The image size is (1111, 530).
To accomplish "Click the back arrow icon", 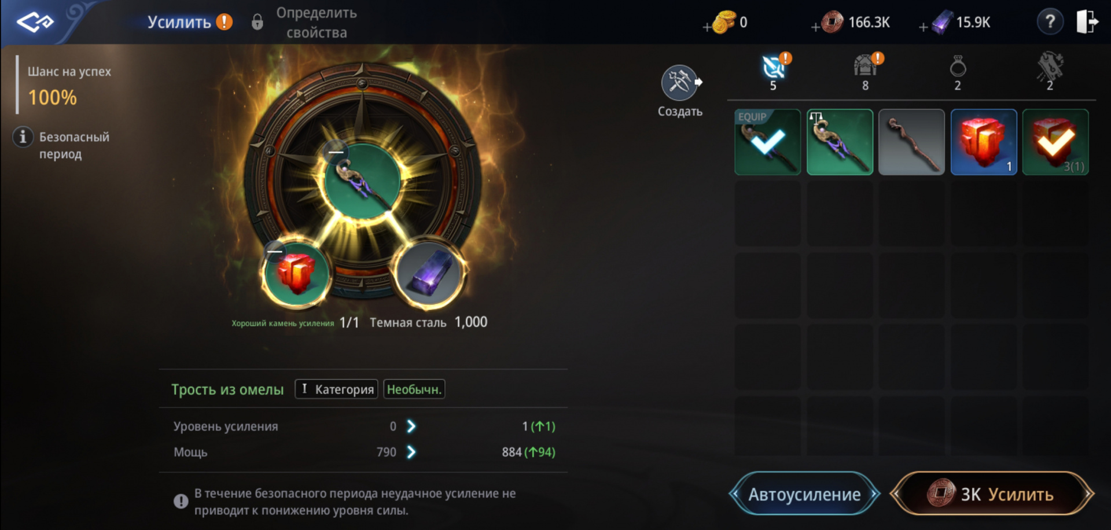I will click(x=35, y=22).
